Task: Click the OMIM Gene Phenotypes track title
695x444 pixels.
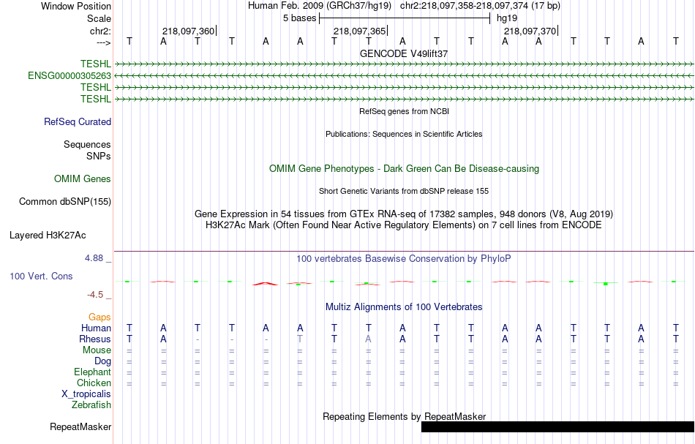Action: [x=404, y=169]
